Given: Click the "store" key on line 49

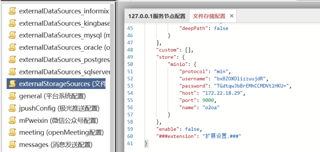Looking at the screenshot, I should [166, 57].
